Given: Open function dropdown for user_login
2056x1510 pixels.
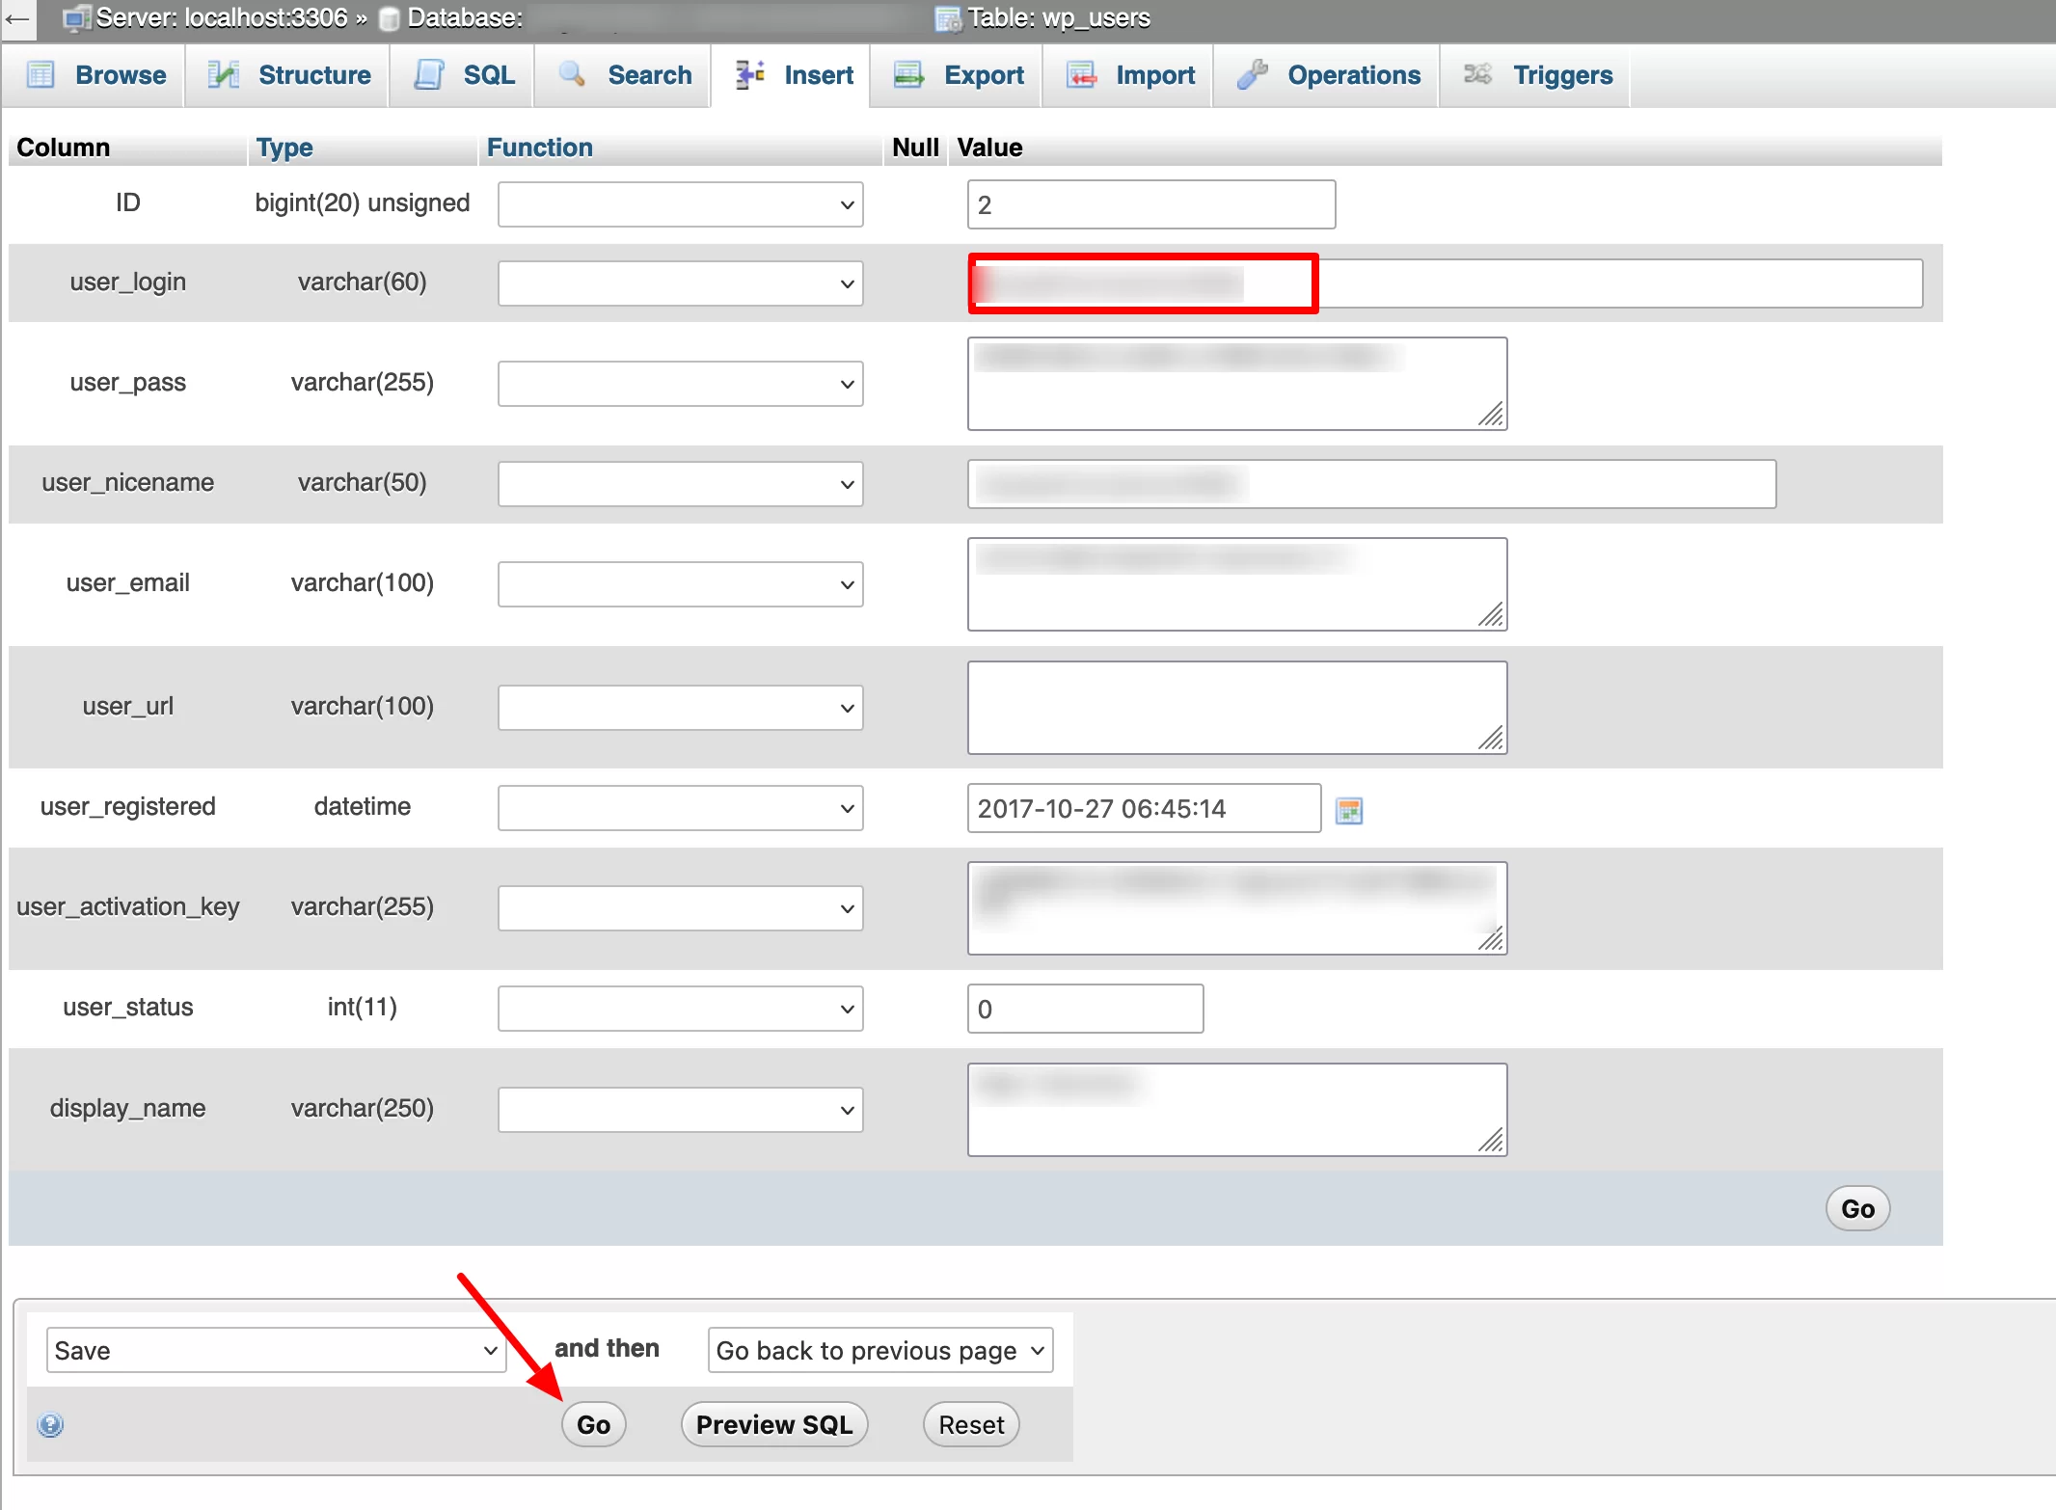Looking at the screenshot, I should [680, 283].
